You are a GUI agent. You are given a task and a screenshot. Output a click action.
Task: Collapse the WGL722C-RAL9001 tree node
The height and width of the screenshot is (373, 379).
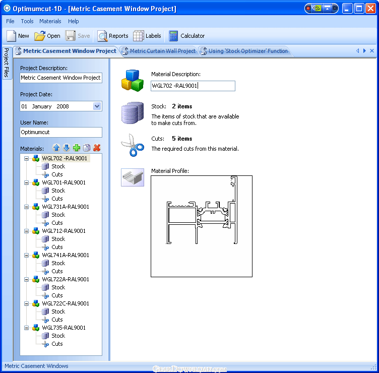pos(26,303)
